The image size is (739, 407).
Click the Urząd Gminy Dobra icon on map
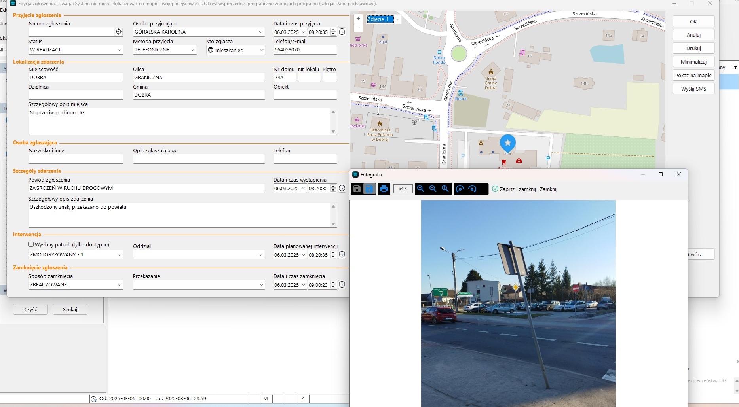tap(491, 72)
